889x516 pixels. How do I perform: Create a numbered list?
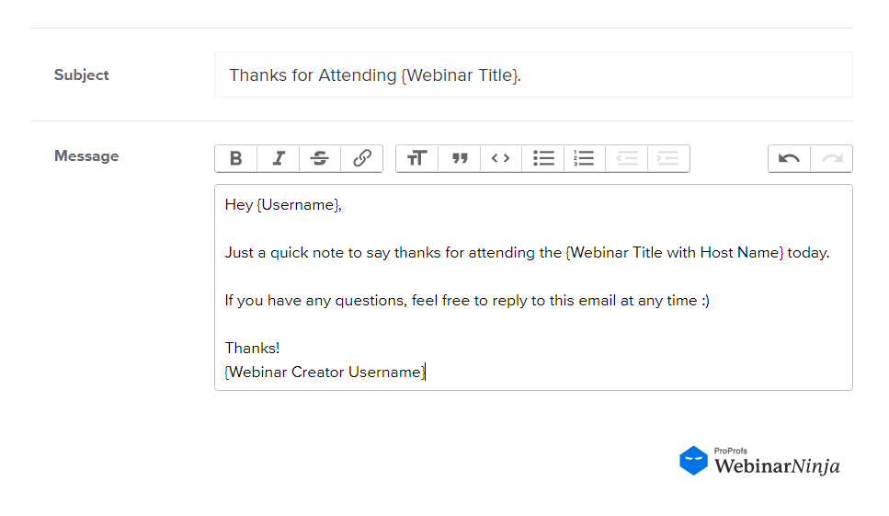pyautogui.click(x=585, y=158)
